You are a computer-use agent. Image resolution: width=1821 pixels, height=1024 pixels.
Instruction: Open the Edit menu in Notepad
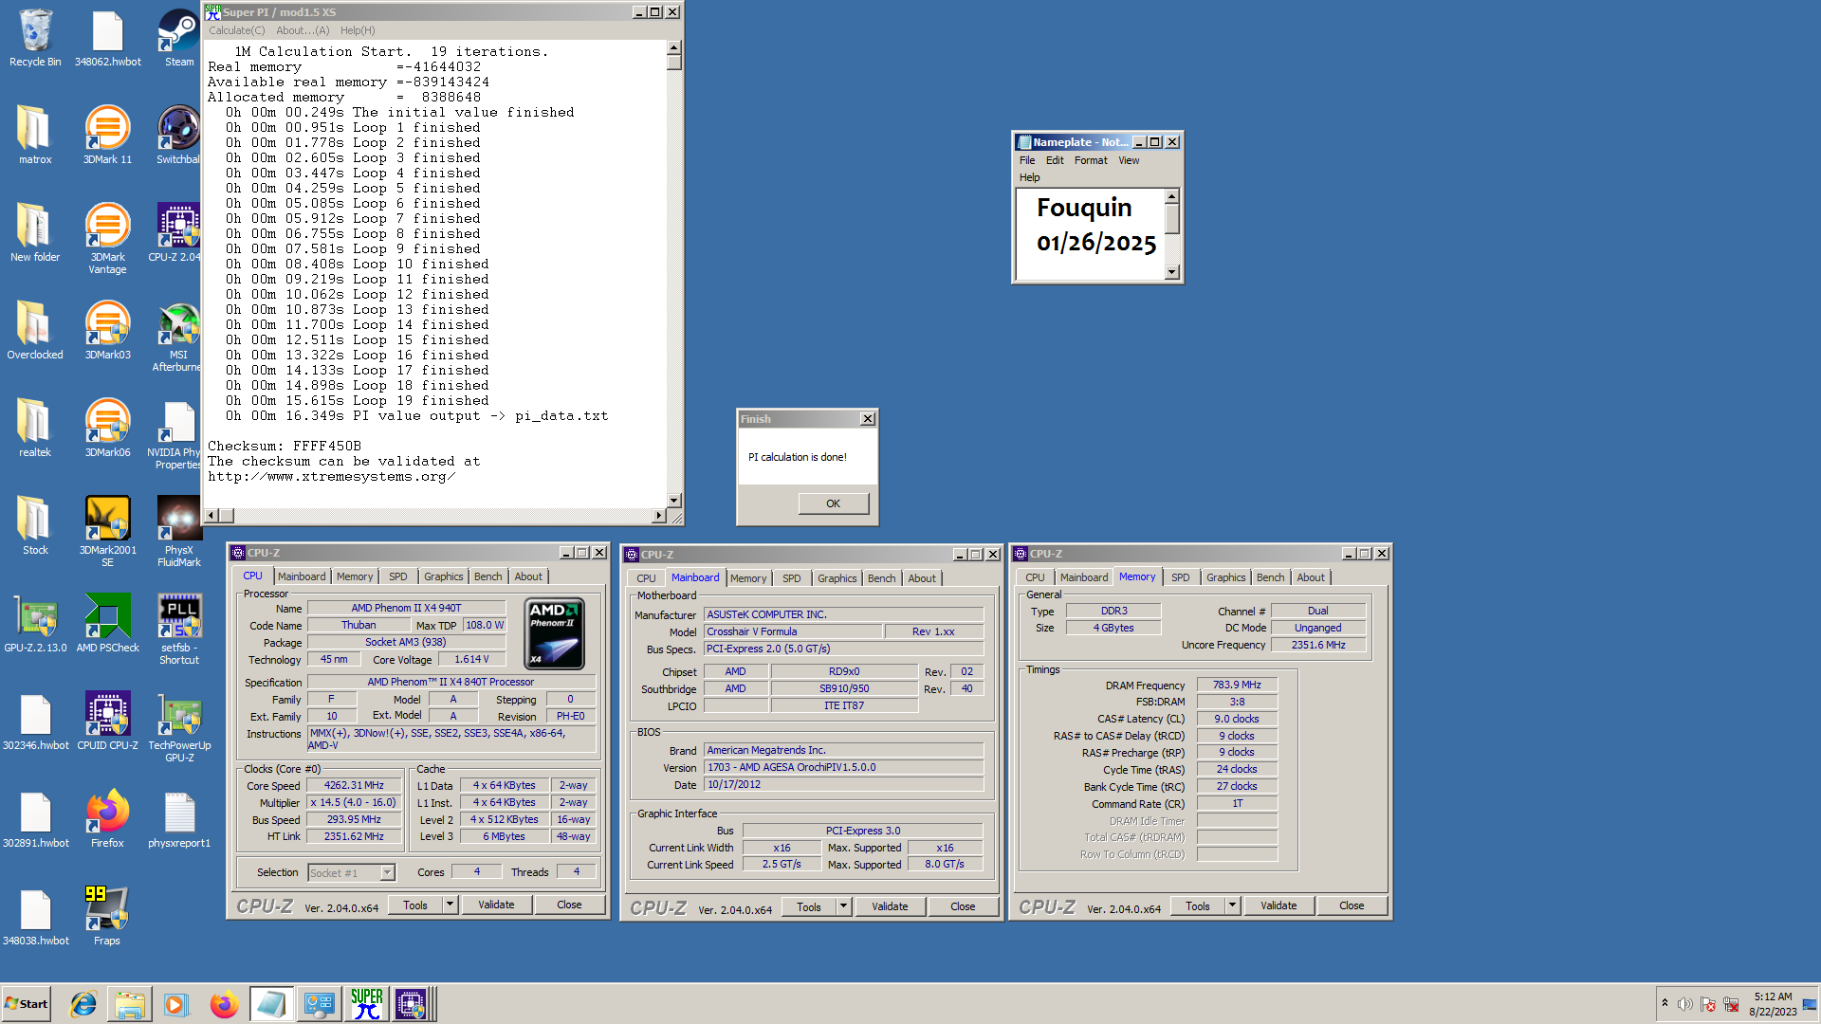[1055, 160]
